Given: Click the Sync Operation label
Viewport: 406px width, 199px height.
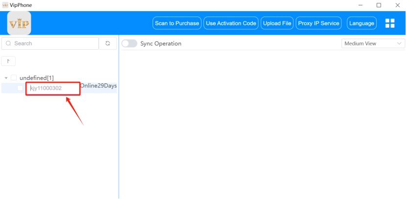Looking at the screenshot, I should [161, 43].
